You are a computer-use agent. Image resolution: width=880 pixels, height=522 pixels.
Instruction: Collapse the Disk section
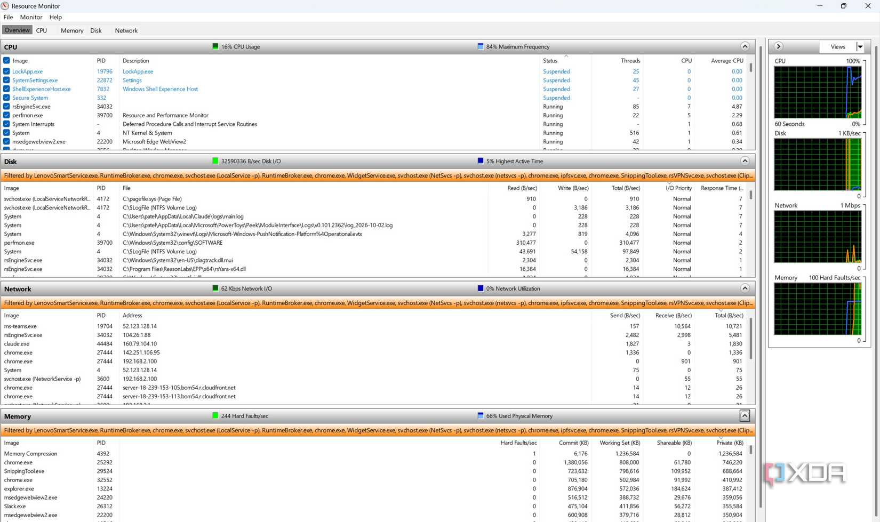click(745, 161)
